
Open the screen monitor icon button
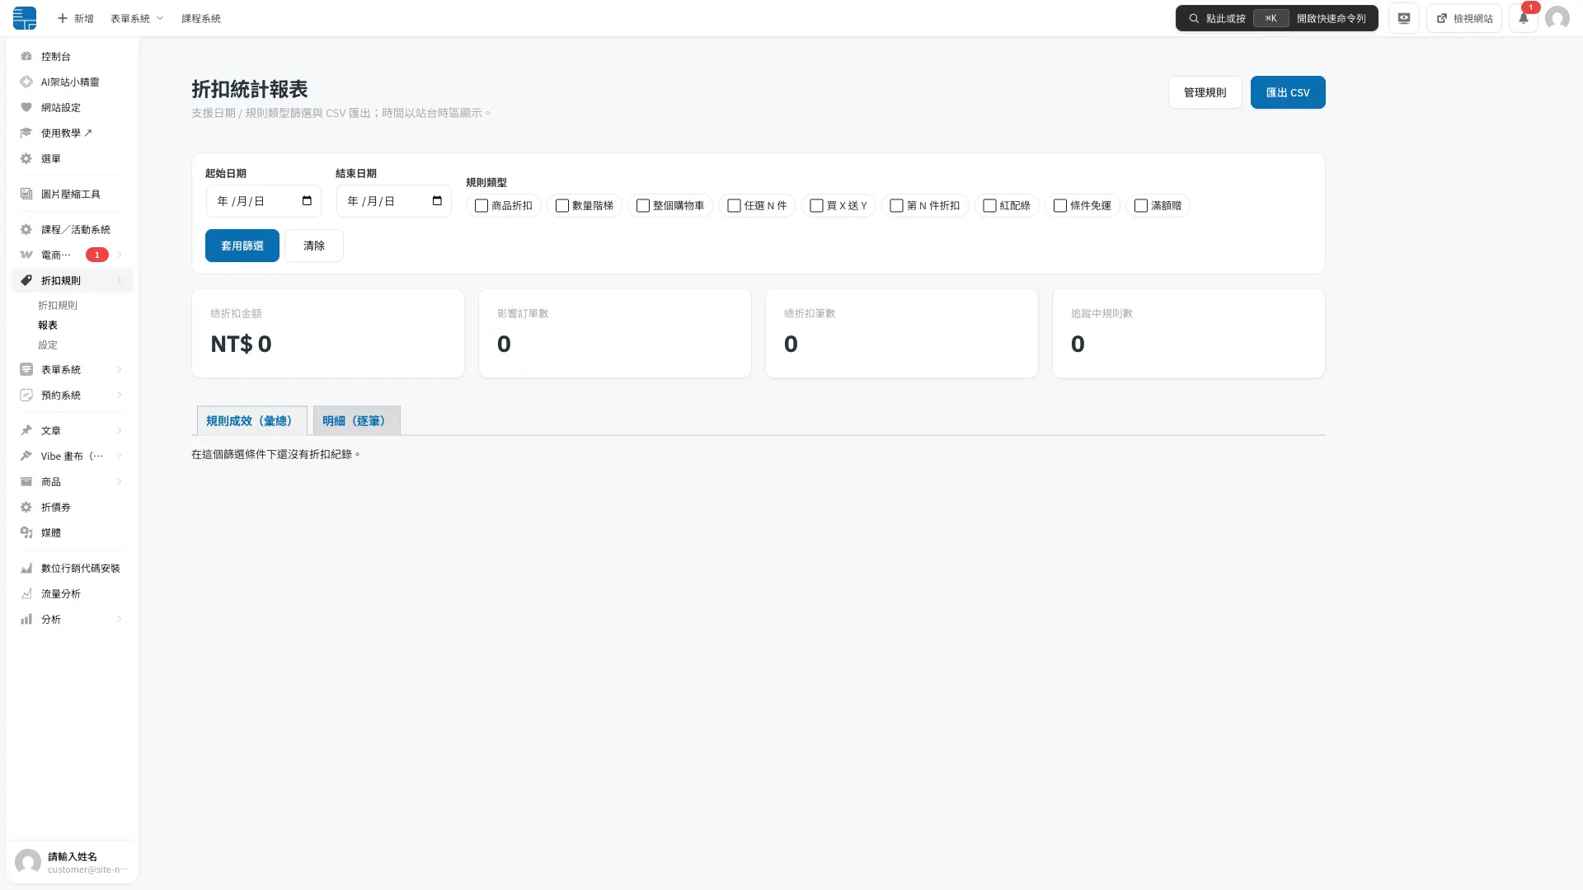[1403, 18]
